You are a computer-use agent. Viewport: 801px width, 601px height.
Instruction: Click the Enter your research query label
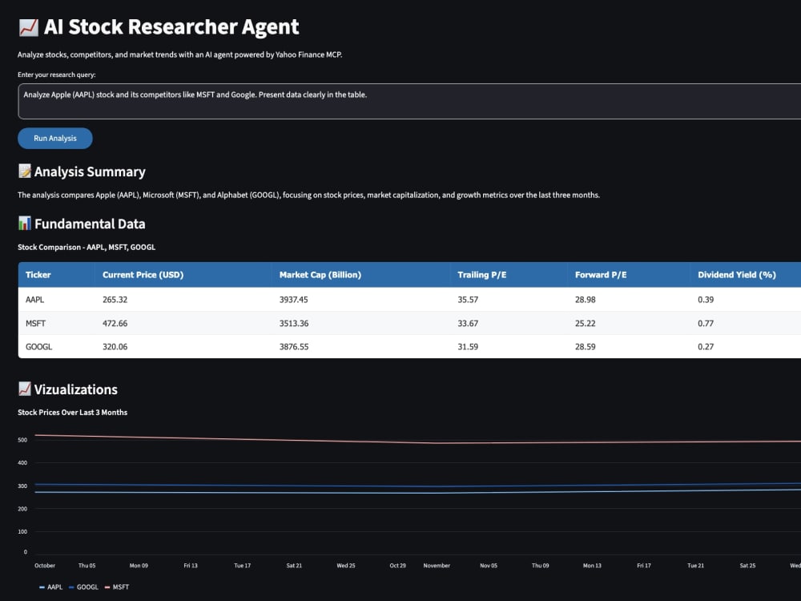tap(57, 75)
